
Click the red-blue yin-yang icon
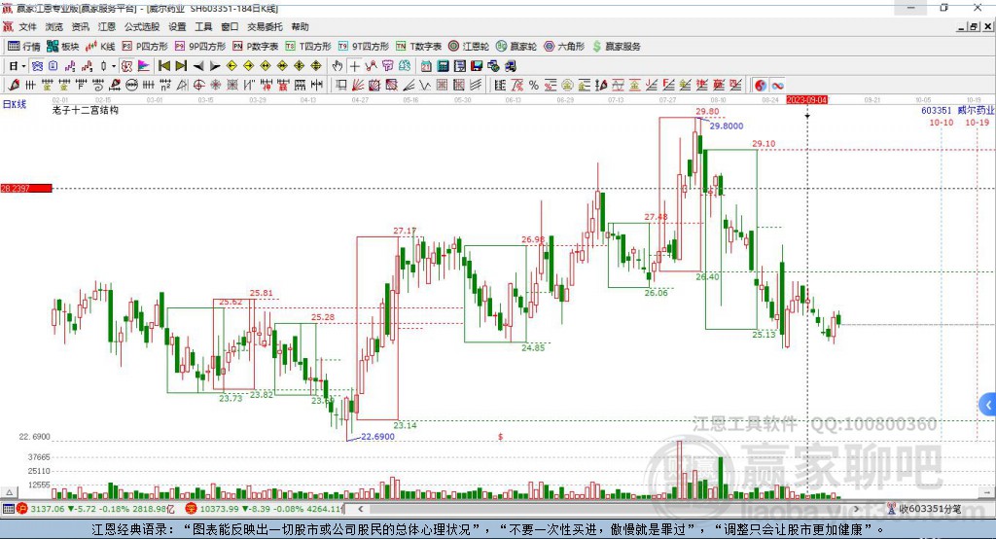point(761,86)
